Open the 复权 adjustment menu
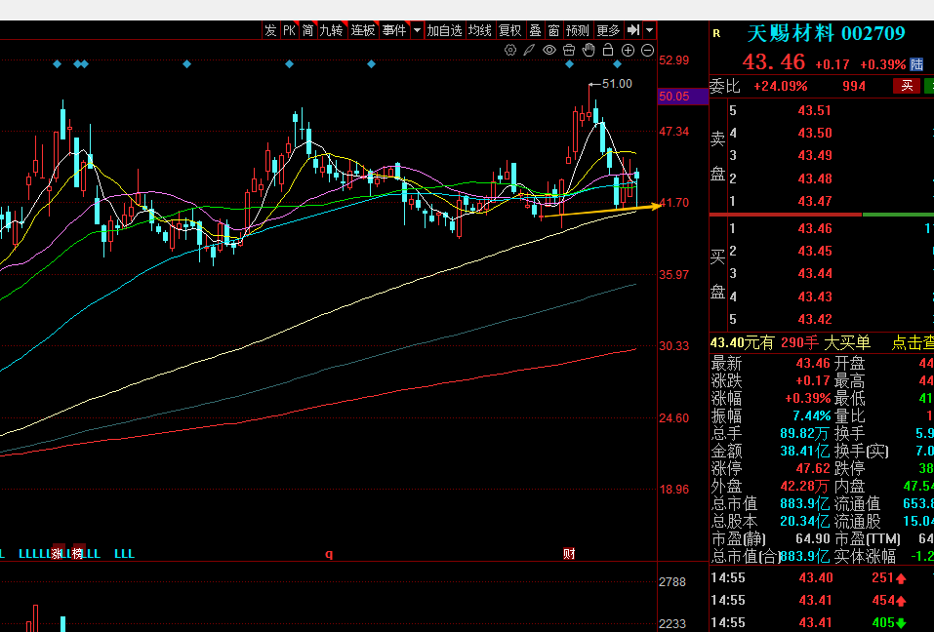 [x=509, y=30]
